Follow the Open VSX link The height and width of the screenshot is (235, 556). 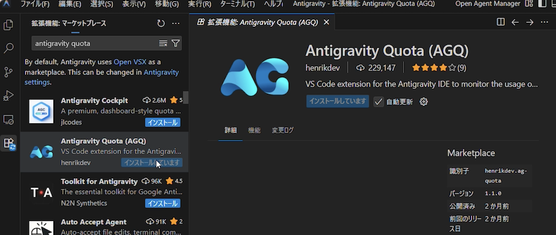(x=130, y=62)
